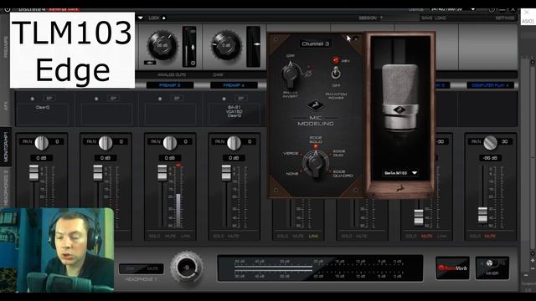Viewport: 536px width, 301px height.
Task: Flip the phantom power toggle switch
Action: [336, 73]
